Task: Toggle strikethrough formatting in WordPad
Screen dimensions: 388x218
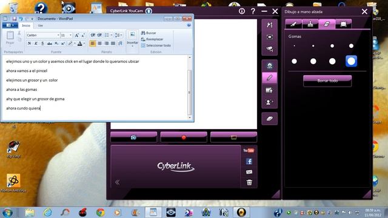Action: click(x=50, y=44)
